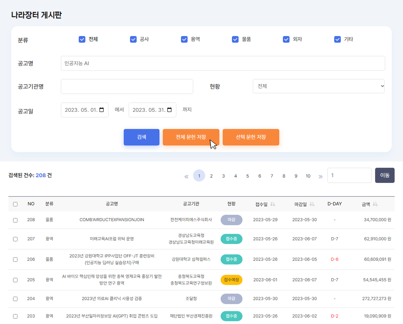Click amount 272,727,273 원

coord(377,299)
